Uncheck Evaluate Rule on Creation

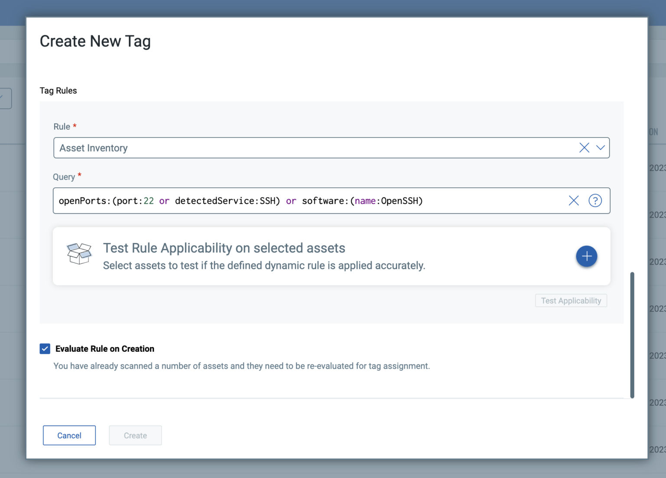45,348
